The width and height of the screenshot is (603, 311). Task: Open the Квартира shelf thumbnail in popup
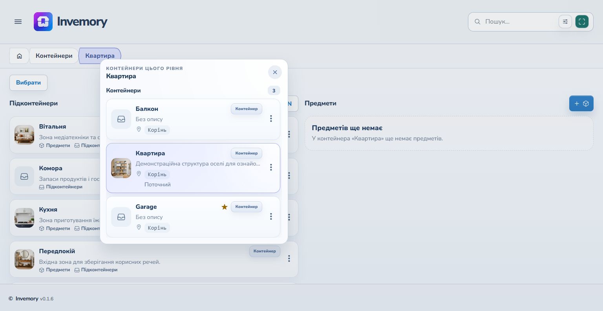click(x=121, y=168)
